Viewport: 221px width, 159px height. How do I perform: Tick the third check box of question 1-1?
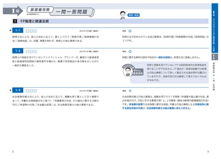click(35, 31)
